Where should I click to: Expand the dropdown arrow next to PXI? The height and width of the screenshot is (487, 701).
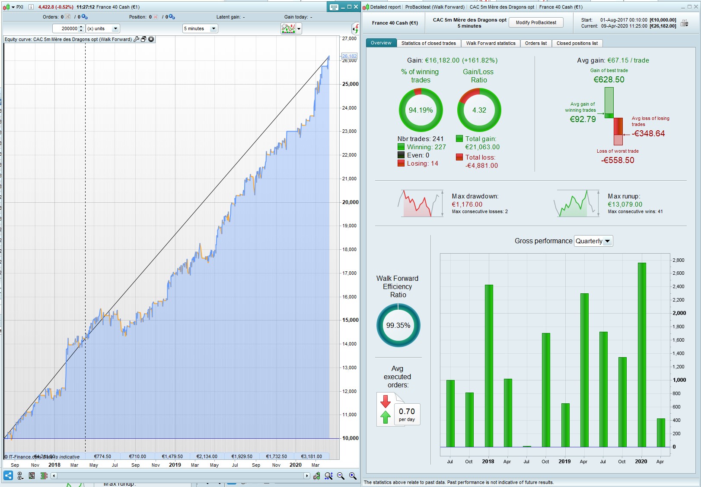point(13,7)
